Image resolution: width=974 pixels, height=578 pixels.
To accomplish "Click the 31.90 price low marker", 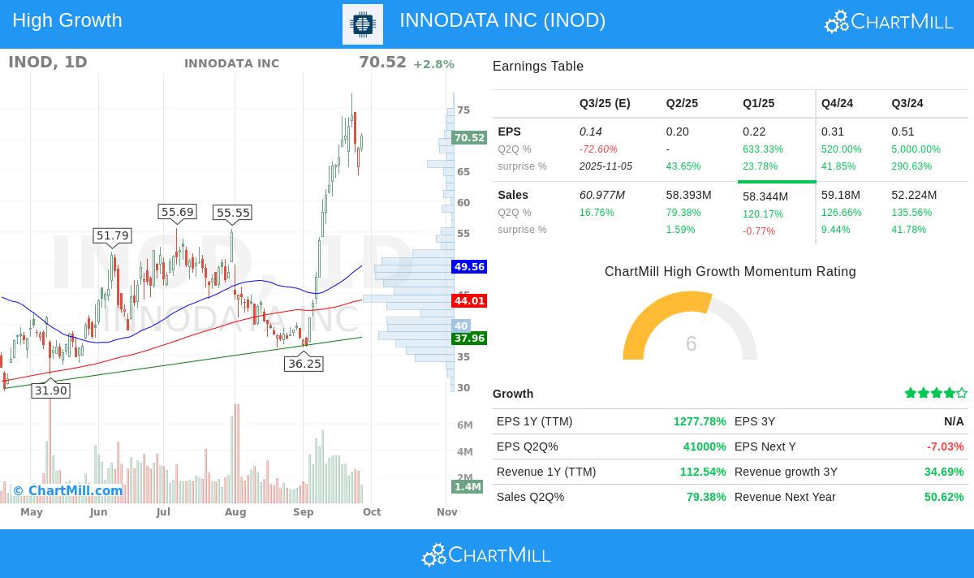I will (x=50, y=390).
